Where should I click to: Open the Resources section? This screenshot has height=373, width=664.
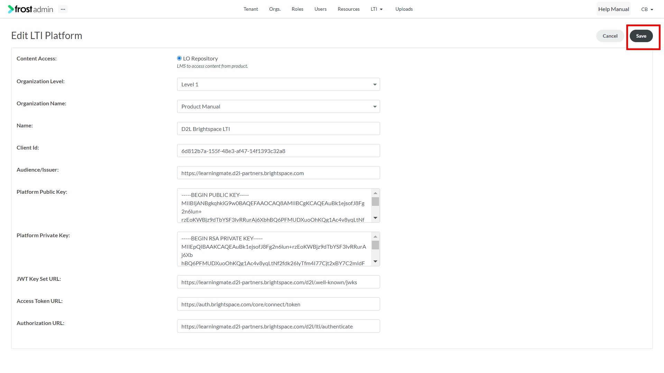tap(349, 9)
